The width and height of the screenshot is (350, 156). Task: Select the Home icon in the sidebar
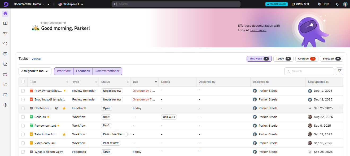coord(5,13)
